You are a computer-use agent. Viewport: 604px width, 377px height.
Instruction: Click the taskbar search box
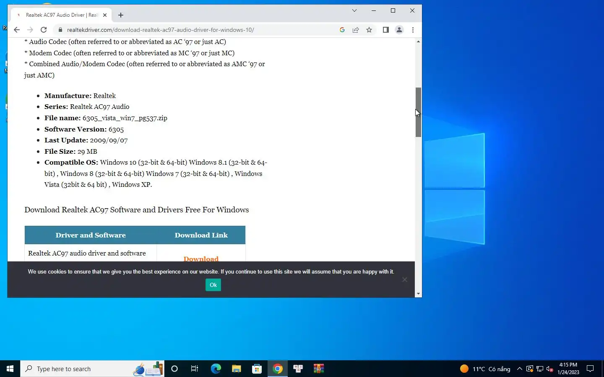tap(92, 369)
